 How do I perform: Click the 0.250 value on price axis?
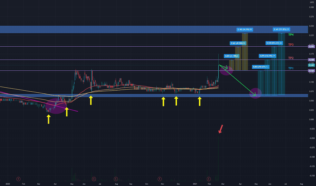click(x=311, y=26)
